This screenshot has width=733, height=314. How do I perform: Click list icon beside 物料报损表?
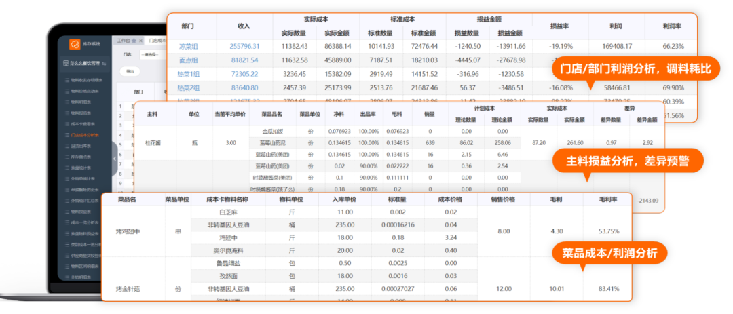[x=67, y=113]
